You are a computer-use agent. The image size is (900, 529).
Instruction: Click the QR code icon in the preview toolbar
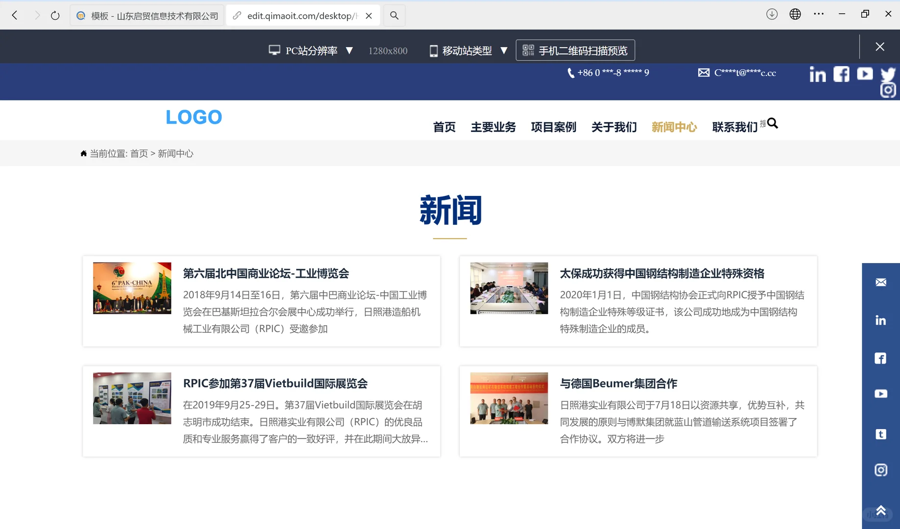click(527, 50)
